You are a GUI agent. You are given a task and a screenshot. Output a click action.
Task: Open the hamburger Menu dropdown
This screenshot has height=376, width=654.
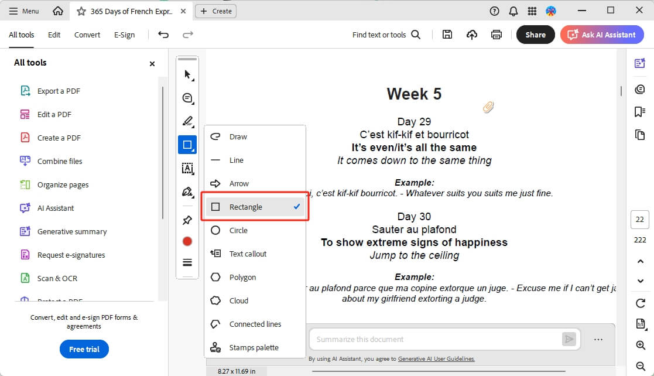click(x=24, y=11)
